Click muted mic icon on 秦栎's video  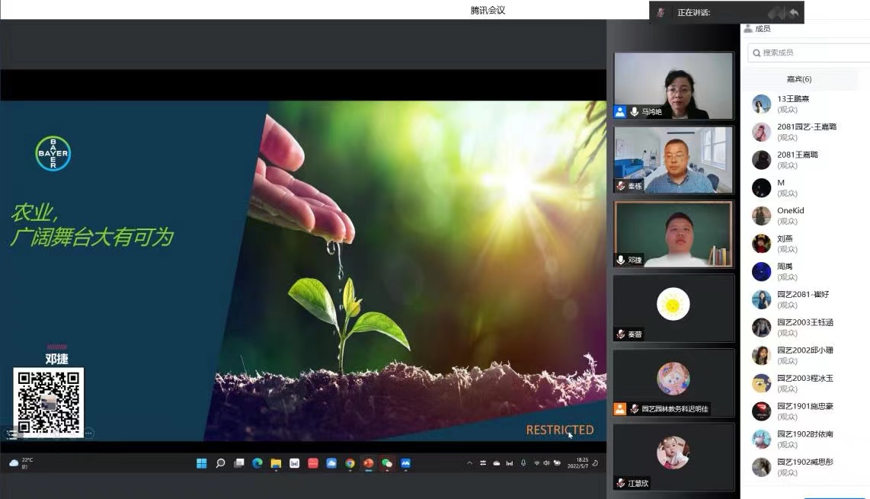(x=621, y=186)
